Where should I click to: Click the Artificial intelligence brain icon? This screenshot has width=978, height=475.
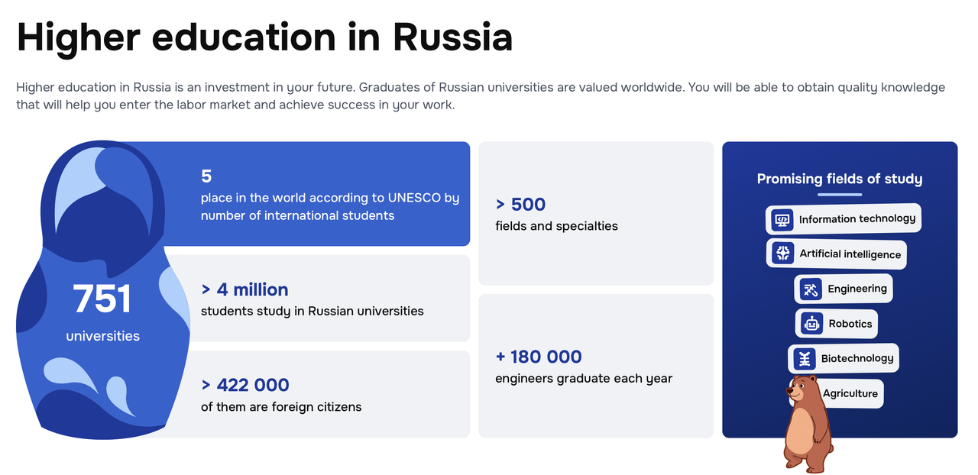pyautogui.click(x=783, y=254)
